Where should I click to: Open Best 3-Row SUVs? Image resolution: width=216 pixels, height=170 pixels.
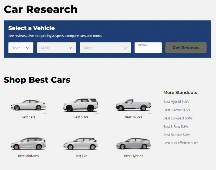[x=176, y=126]
